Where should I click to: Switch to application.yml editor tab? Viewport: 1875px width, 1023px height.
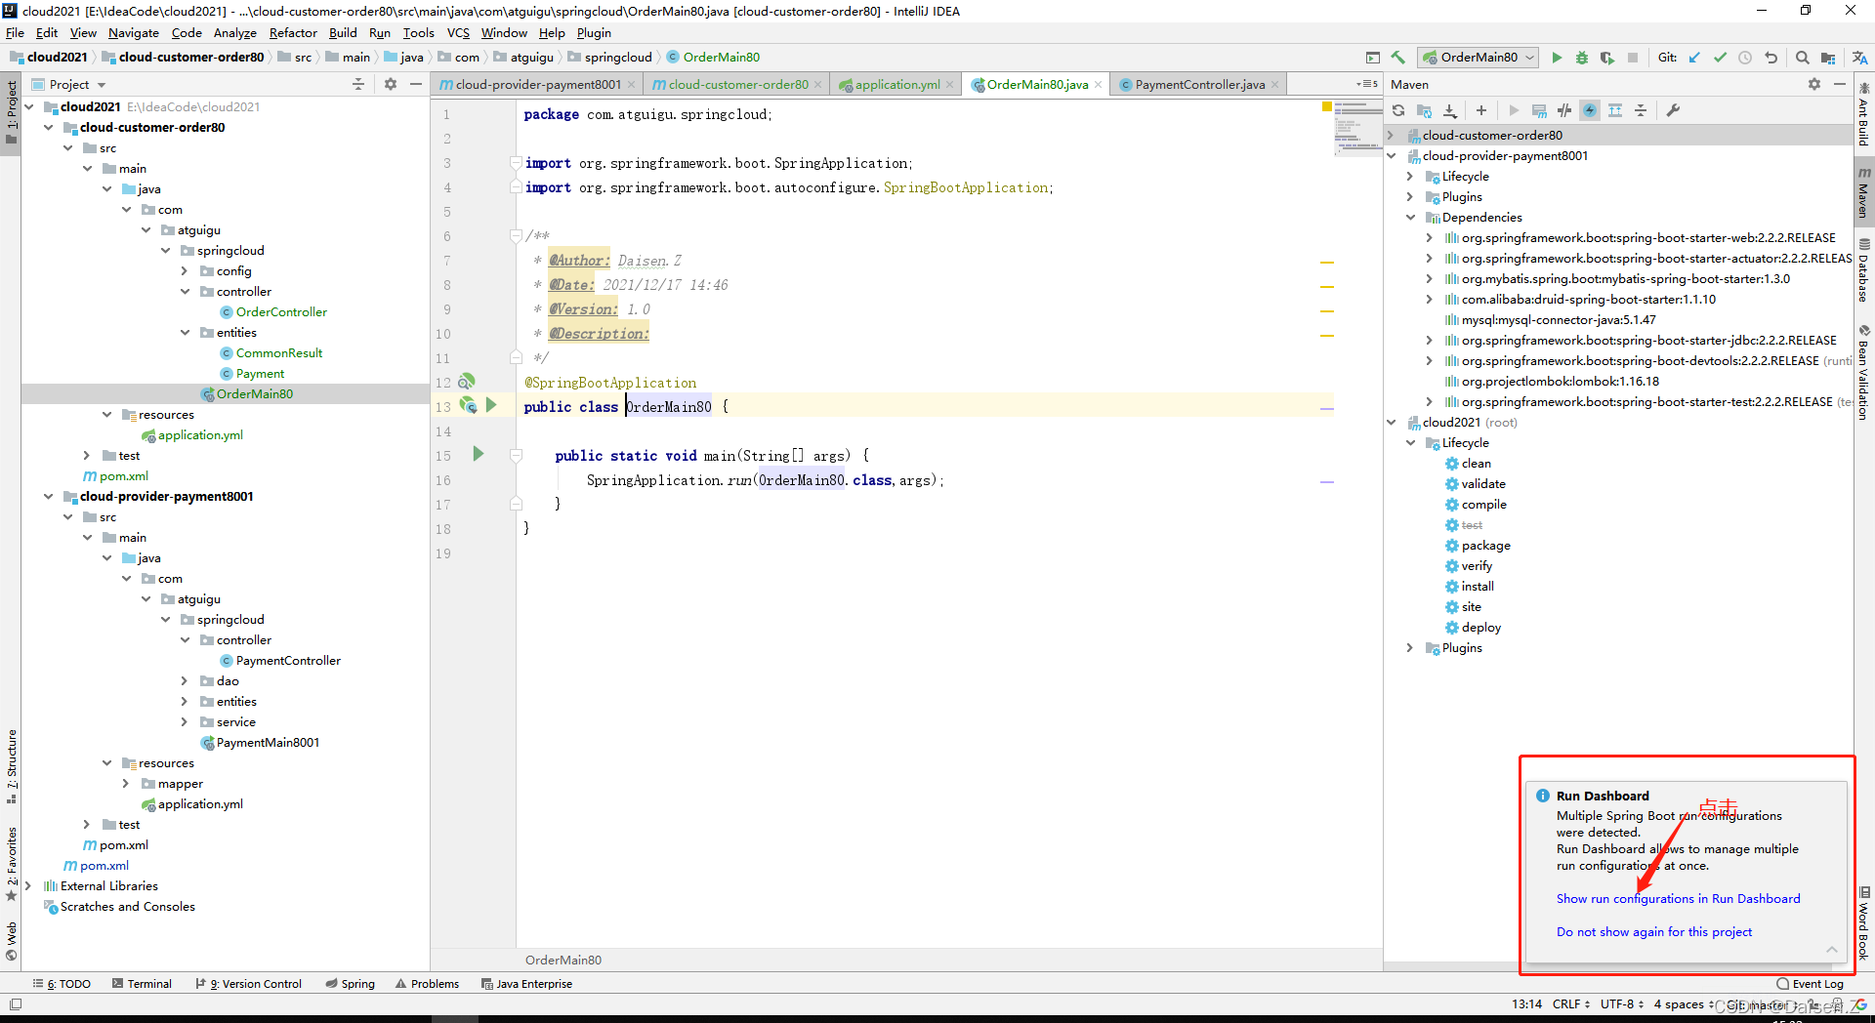click(896, 84)
